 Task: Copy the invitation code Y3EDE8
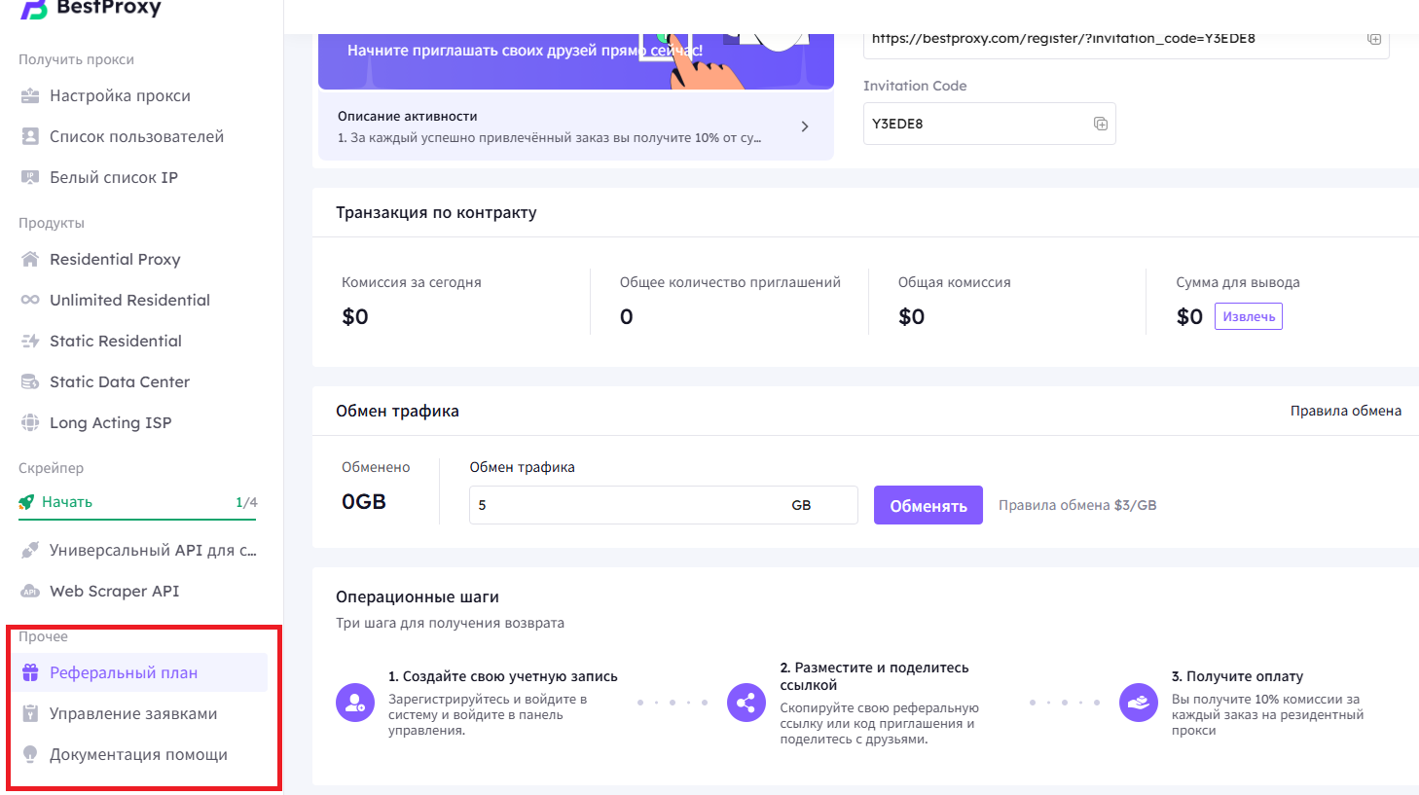click(1100, 124)
